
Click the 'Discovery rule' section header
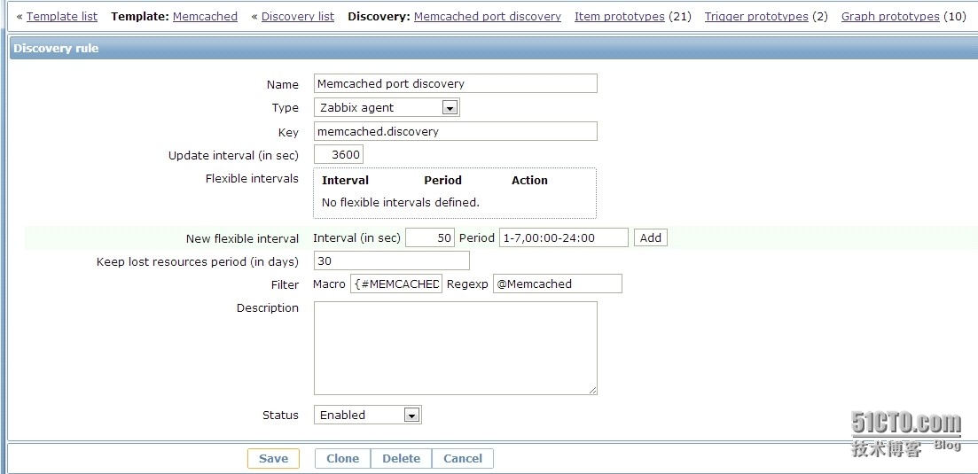pyautogui.click(x=56, y=48)
